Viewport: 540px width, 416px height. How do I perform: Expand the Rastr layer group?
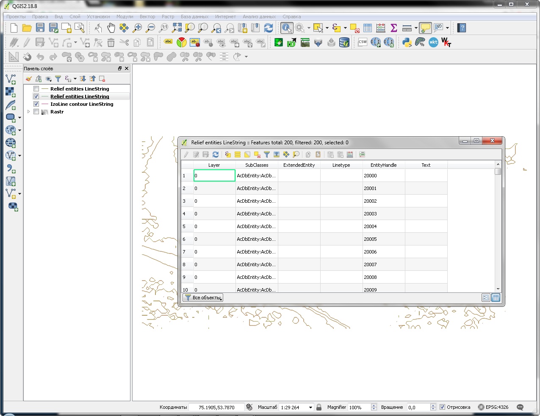(28, 112)
